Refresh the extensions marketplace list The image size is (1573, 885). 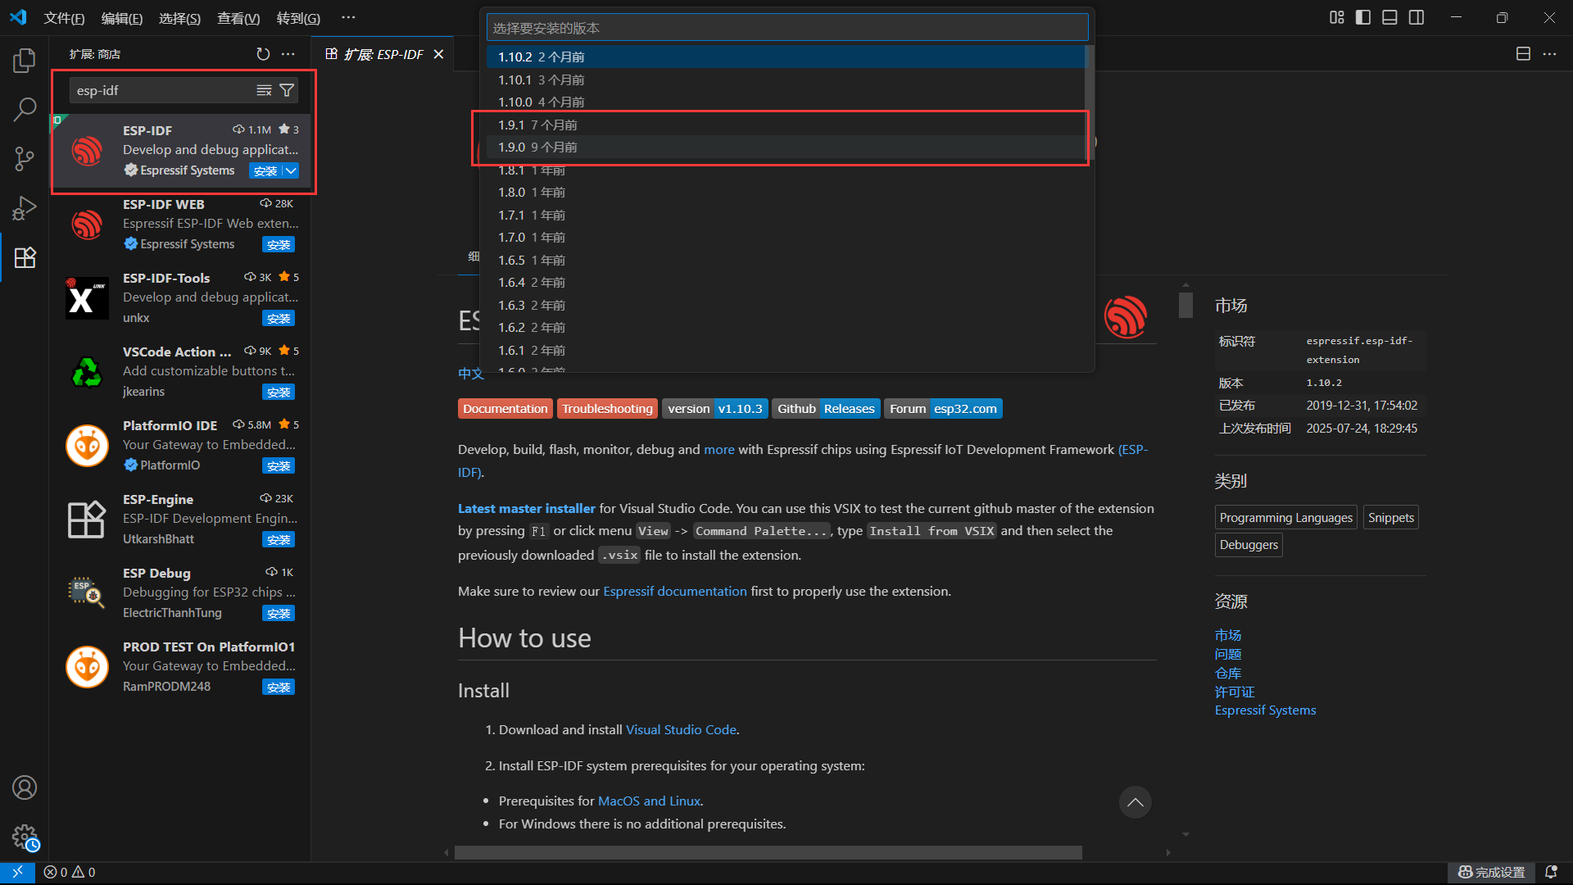(263, 54)
